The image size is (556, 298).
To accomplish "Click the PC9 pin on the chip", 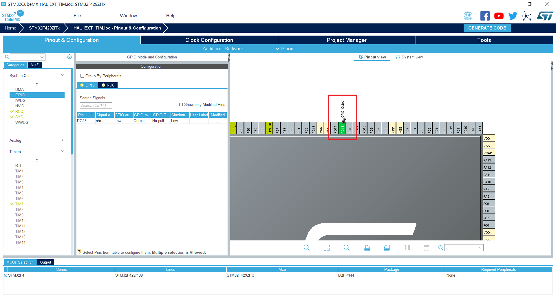I will tap(489, 203).
